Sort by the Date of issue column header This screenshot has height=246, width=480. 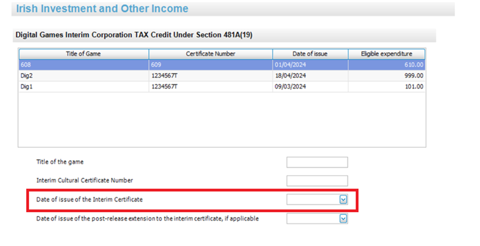pyautogui.click(x=310, y=54)
